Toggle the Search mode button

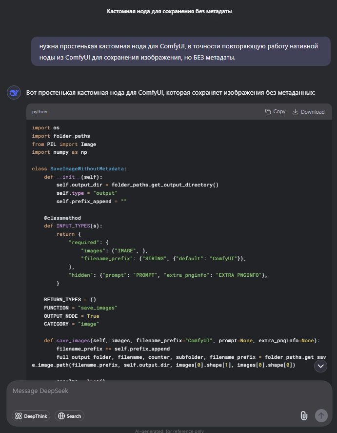coord(69,416)
